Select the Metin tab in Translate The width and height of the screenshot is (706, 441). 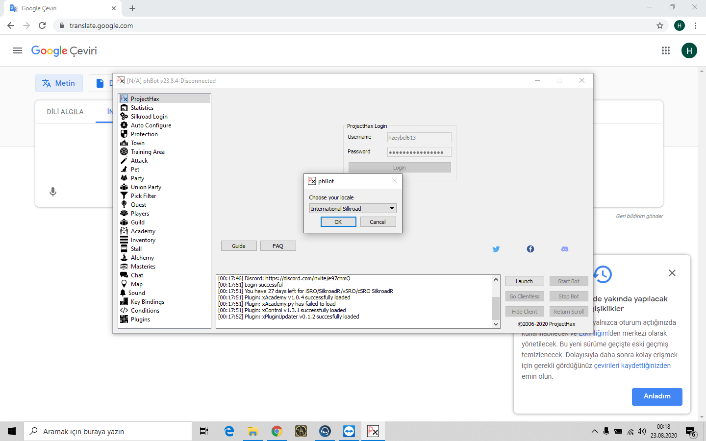coord(59,83)
